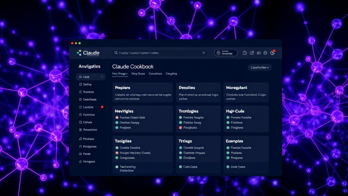The image size is (348, 196).
Task: Open the 'Moregplant' card in the top row
Action: point(246,92)
